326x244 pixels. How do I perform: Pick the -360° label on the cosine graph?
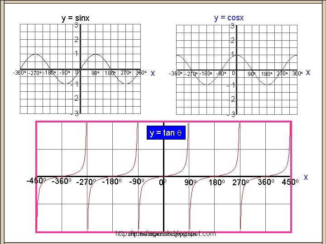point(176,74)
